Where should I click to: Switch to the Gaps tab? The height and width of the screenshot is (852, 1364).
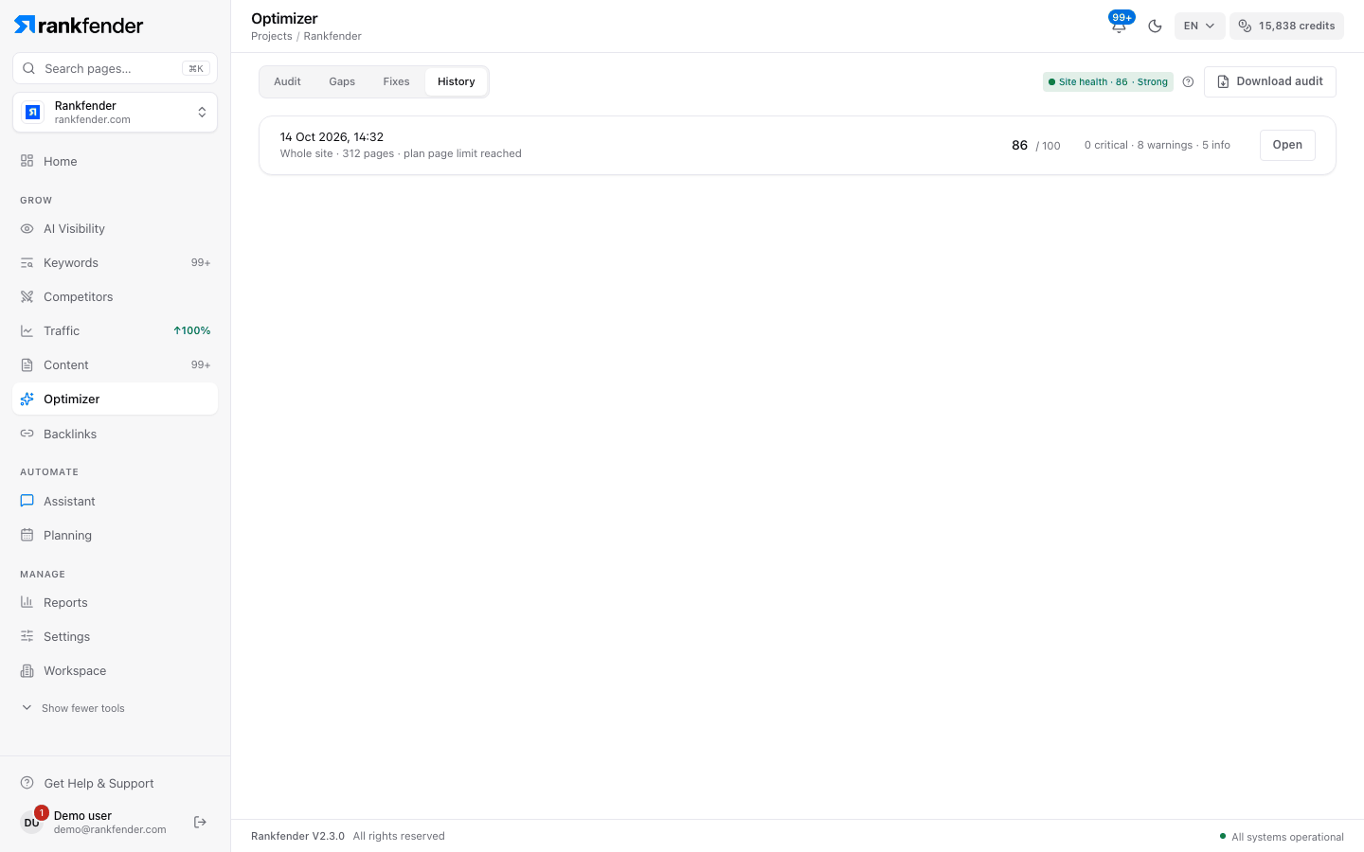(x=342, y=81)
